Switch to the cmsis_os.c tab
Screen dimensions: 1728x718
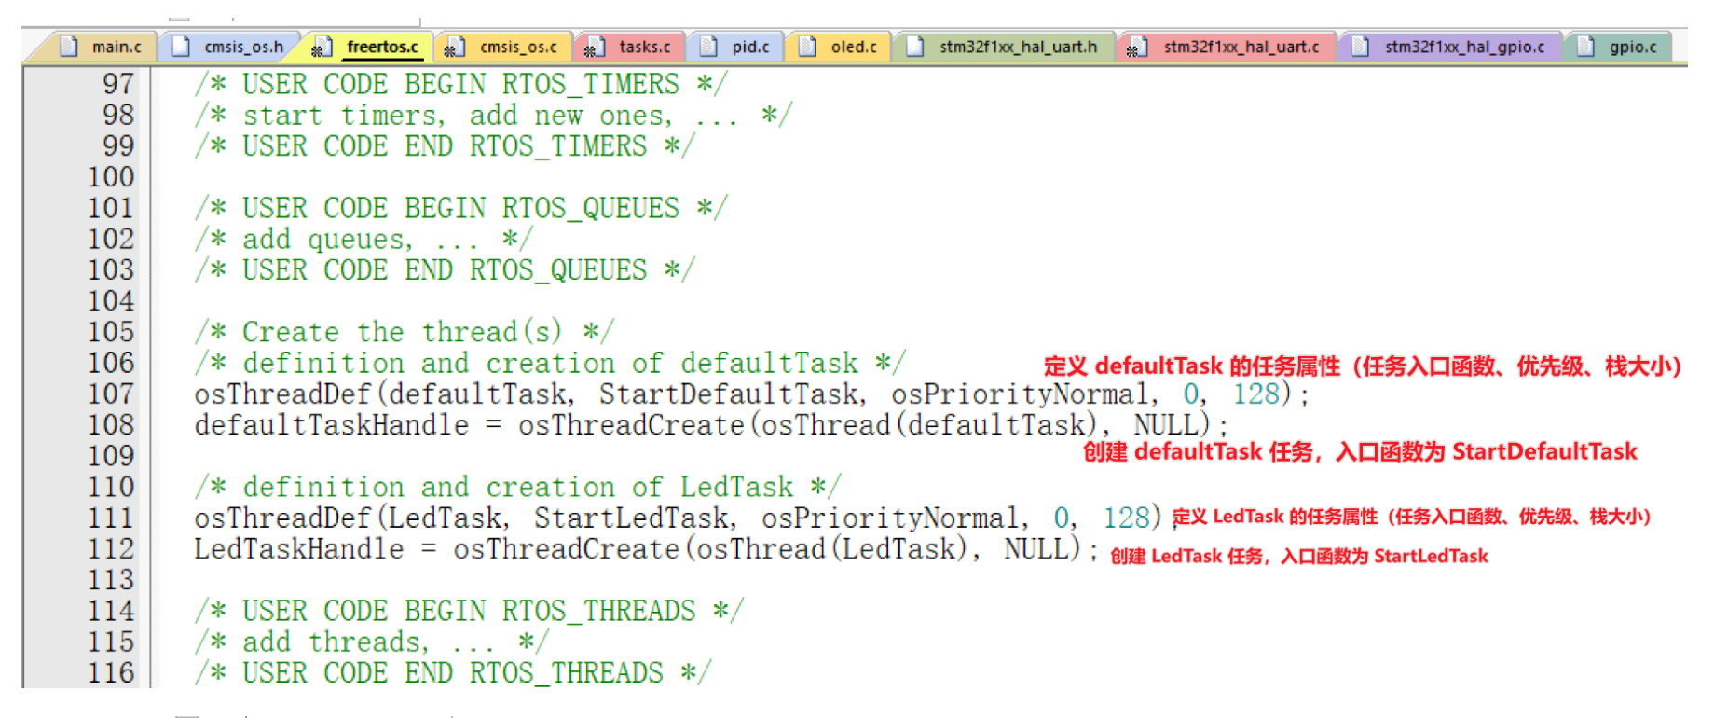[503, 47]
